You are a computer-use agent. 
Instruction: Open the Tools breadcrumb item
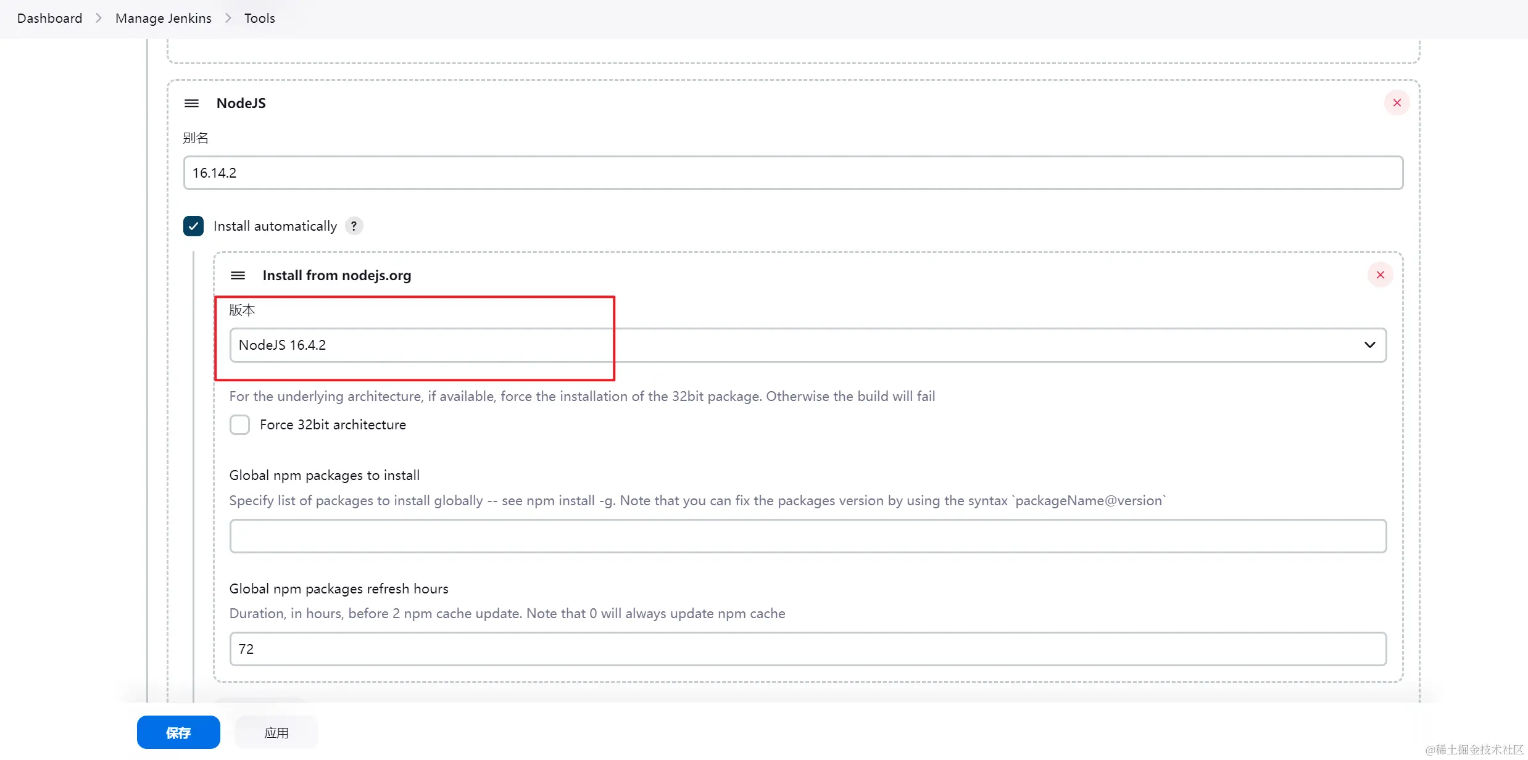(x=259, y=19)
